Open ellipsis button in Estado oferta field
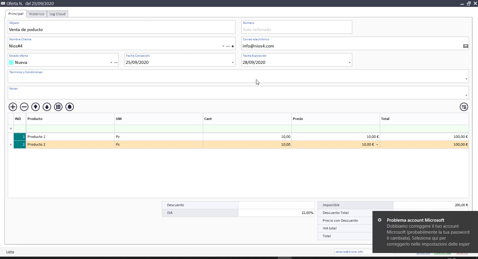478x259 pixels. (116, 63)
